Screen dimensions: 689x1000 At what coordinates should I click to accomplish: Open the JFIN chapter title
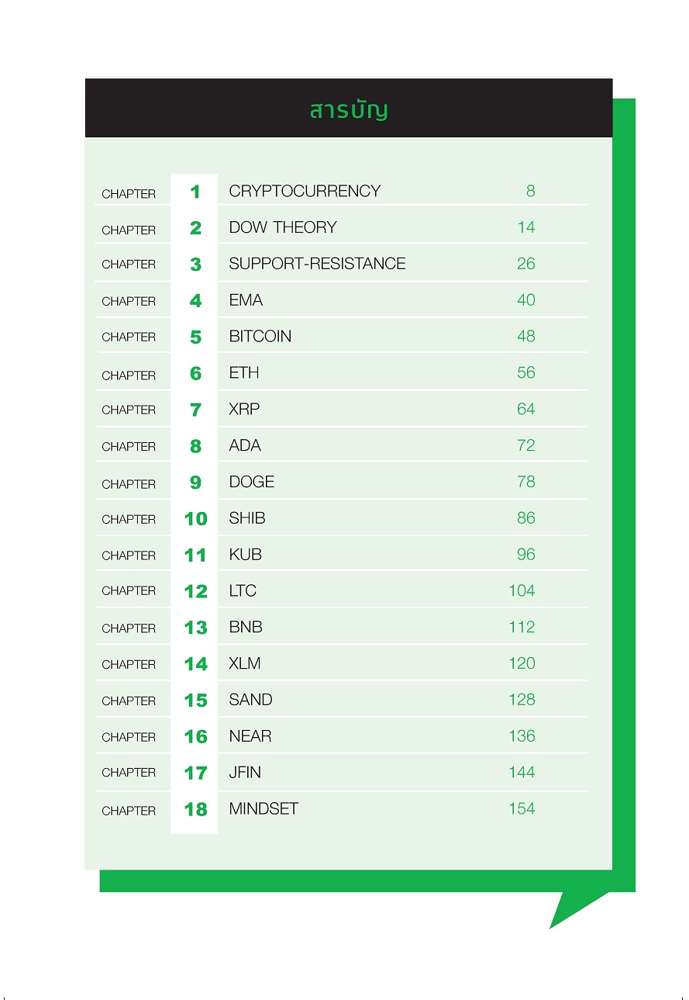[246, 773]
